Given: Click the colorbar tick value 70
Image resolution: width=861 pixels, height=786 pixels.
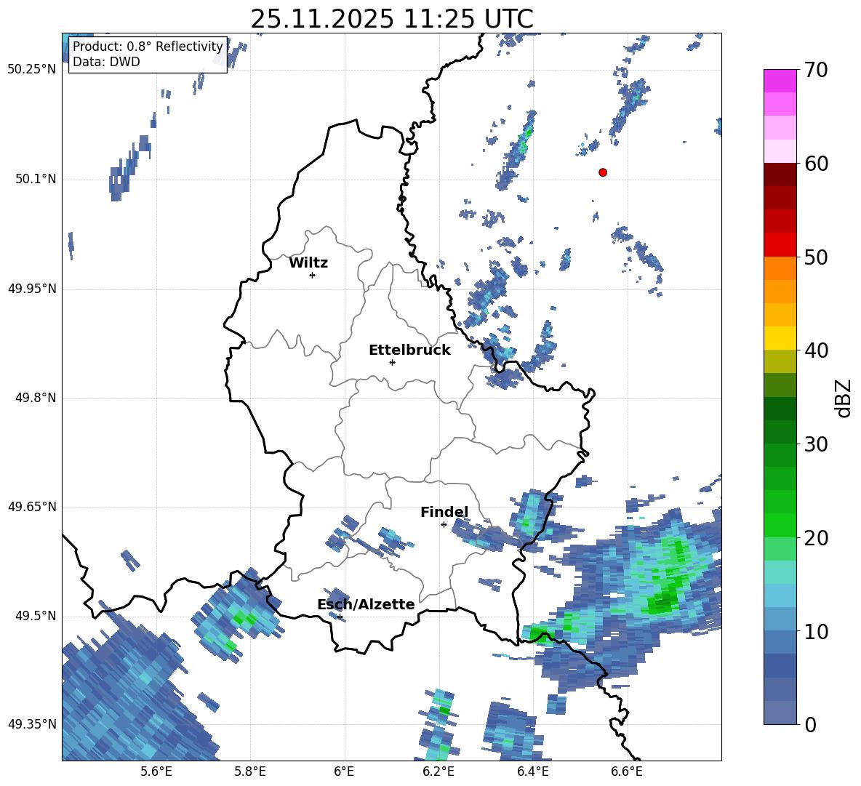Looking at the screenshot, I should [817, 71].
